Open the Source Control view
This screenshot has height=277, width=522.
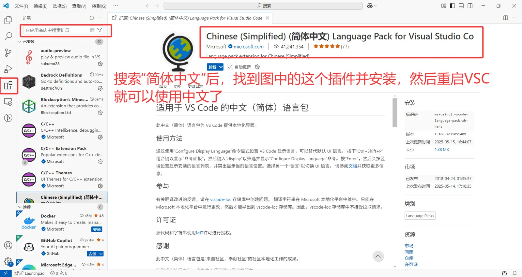click(8, 52)
